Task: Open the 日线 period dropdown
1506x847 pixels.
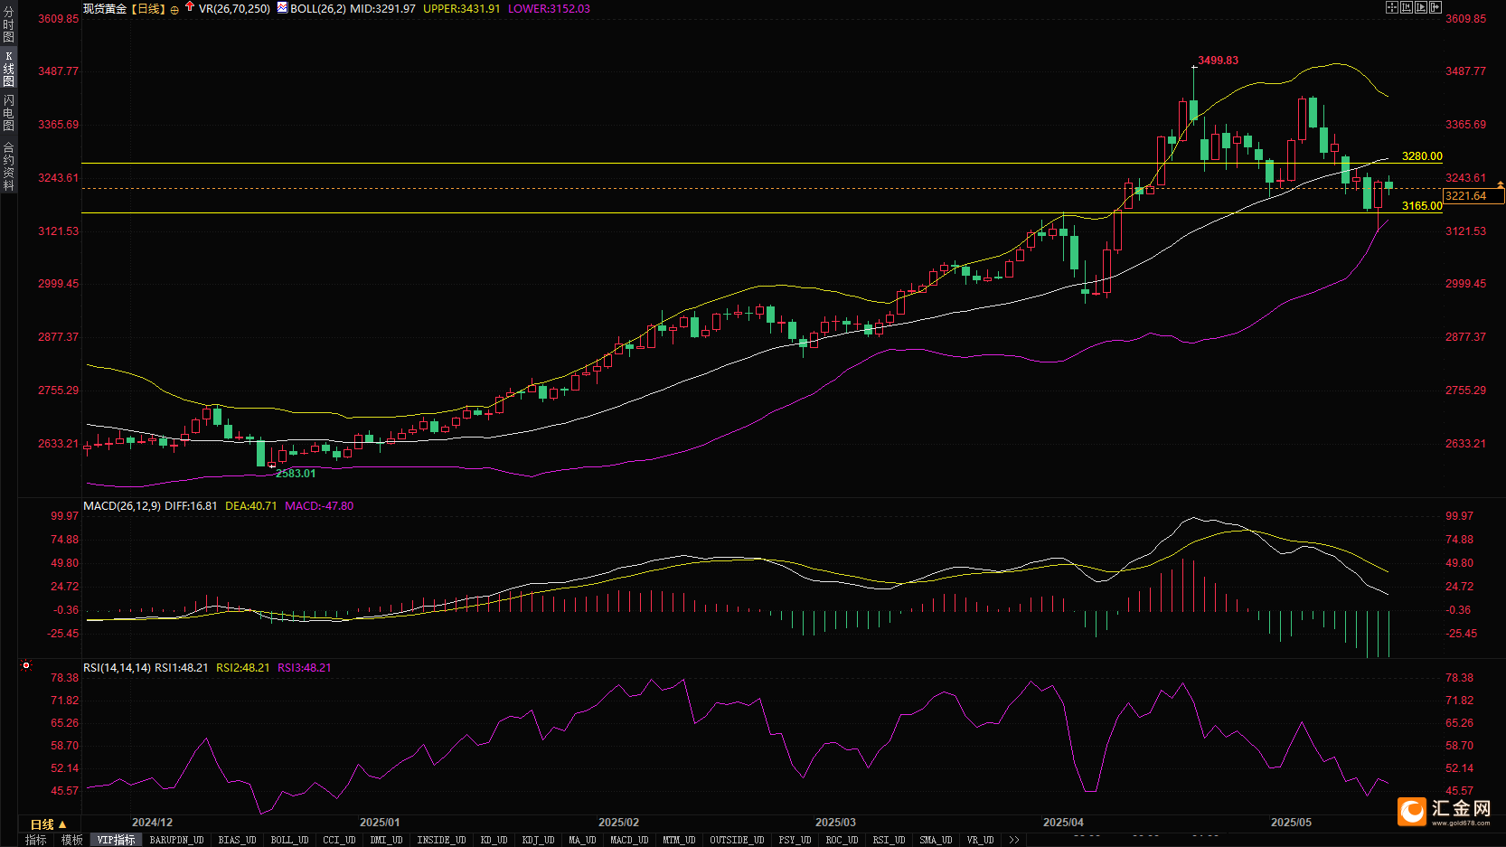Action: pos(48,824)
